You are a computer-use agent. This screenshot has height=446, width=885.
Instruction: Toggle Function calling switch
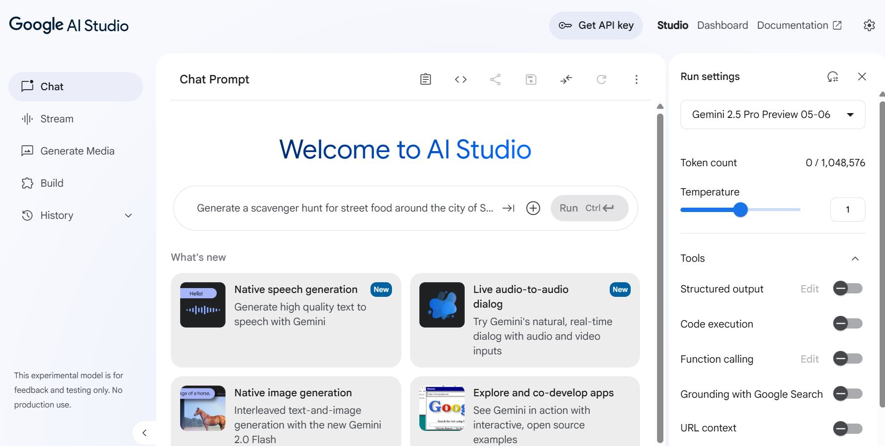click(x=848, y=359)
